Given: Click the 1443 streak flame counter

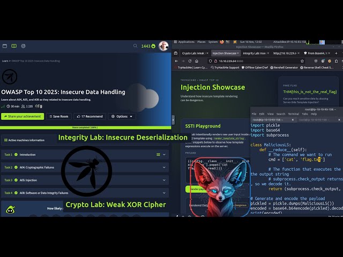Looking at the screenshot, I should 148,46.
